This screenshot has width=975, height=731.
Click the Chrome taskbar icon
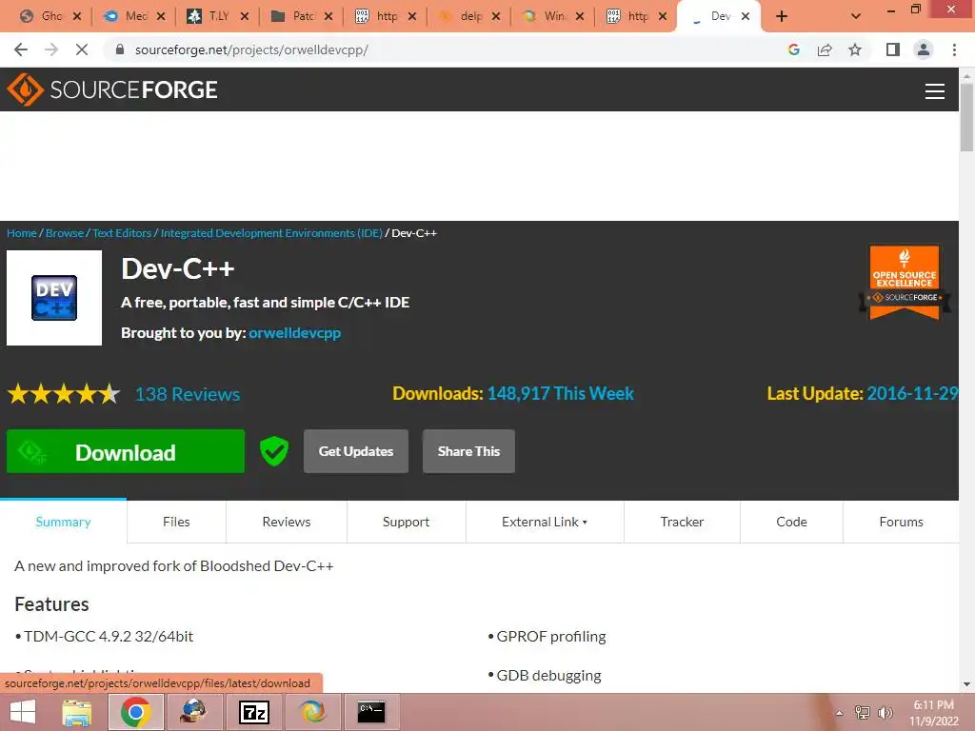point(136,712)
